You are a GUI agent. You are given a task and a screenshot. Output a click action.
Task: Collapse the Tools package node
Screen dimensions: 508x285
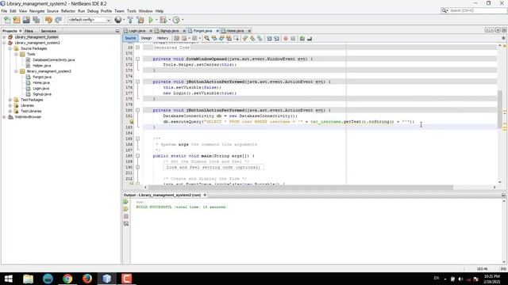click(16, 55)
